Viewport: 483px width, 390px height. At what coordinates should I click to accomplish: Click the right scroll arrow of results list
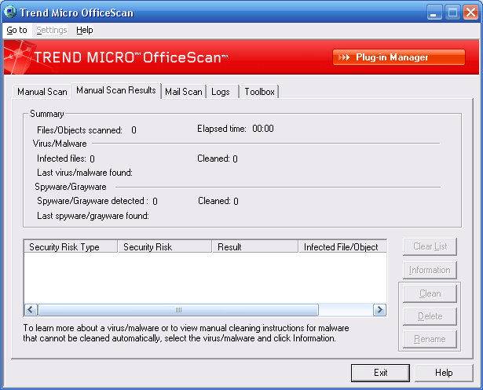(x=380, y=310)
